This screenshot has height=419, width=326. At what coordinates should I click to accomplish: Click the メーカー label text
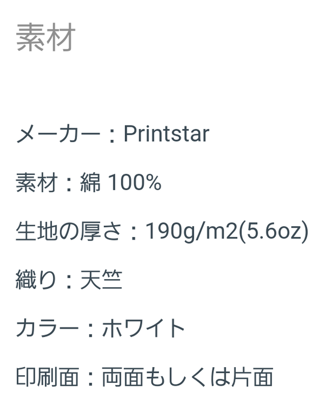point(58,134)
